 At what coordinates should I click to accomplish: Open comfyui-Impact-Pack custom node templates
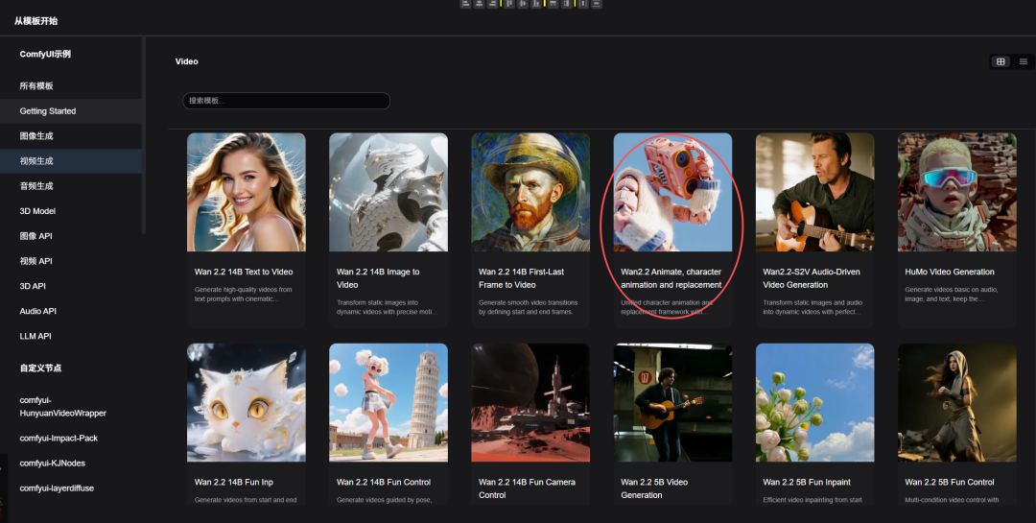click(x=71, y=439)
